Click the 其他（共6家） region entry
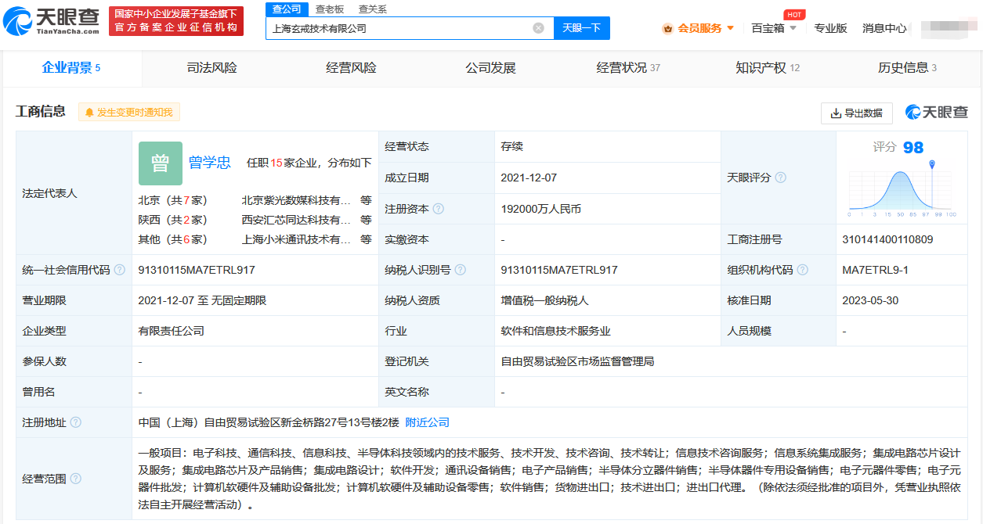Image resolution: width=983 pixels, height=524 pixels. coord(173,239)
